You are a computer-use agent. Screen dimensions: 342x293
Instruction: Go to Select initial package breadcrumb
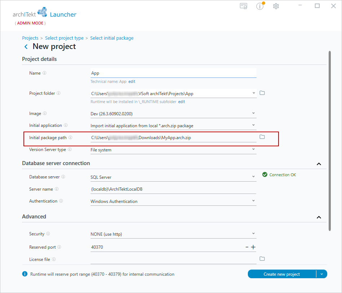tap(112, 38)
